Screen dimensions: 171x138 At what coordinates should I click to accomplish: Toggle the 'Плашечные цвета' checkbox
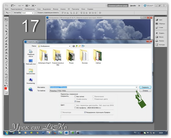[93, 99]
